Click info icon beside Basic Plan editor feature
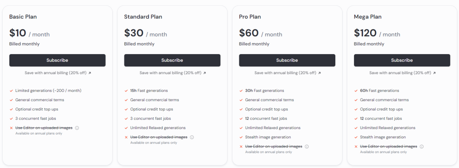Screen dimensions: 459x168 click(77, 128)
